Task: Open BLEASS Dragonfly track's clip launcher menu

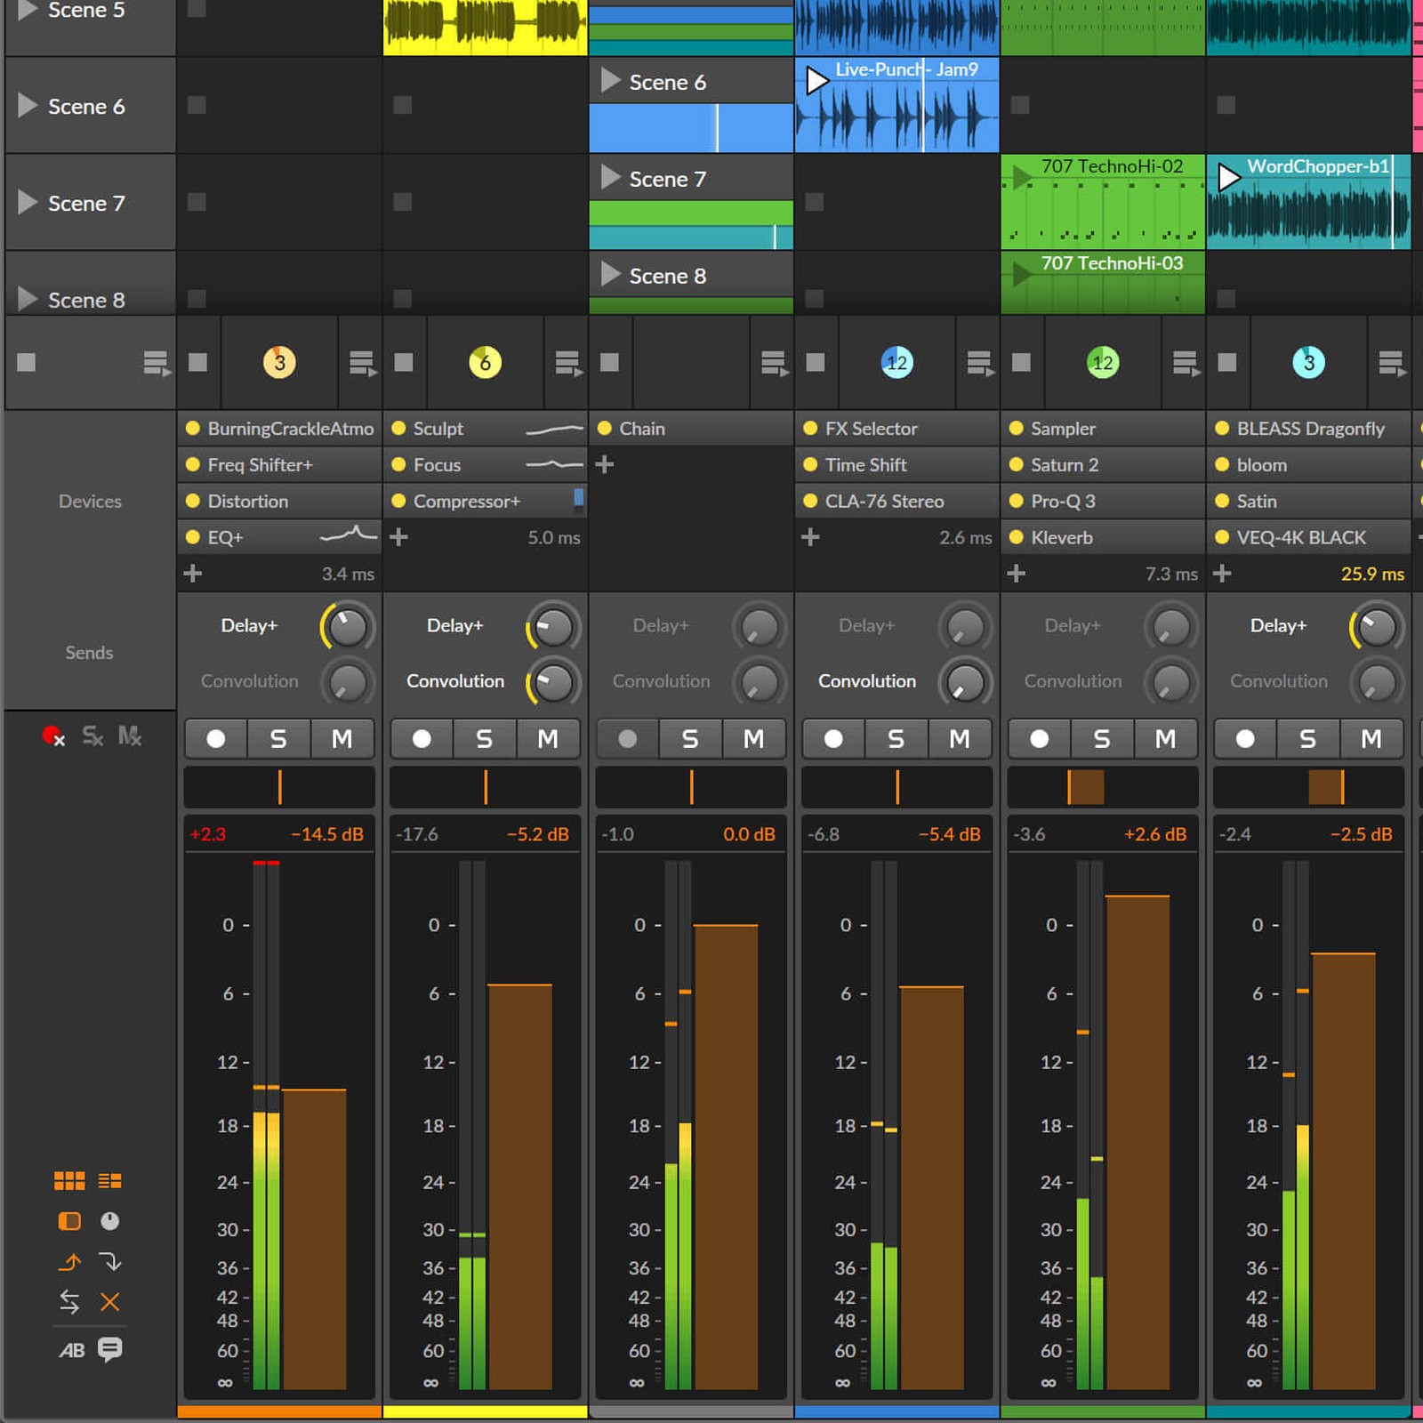Action: 1391,363
